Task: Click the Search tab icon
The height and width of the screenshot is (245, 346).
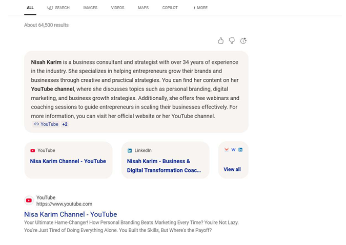Action: 50,8
